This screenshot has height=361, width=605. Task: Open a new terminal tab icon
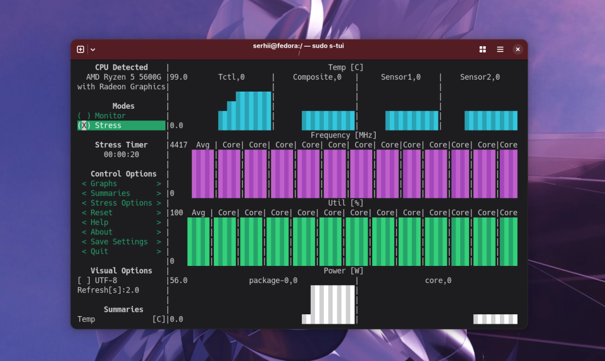(80, 50)
